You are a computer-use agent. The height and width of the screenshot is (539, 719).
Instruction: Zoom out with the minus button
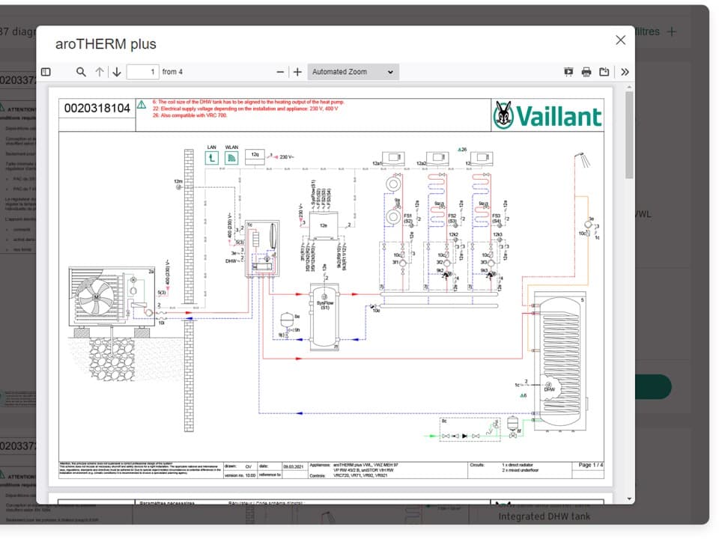tap(281, 72)
